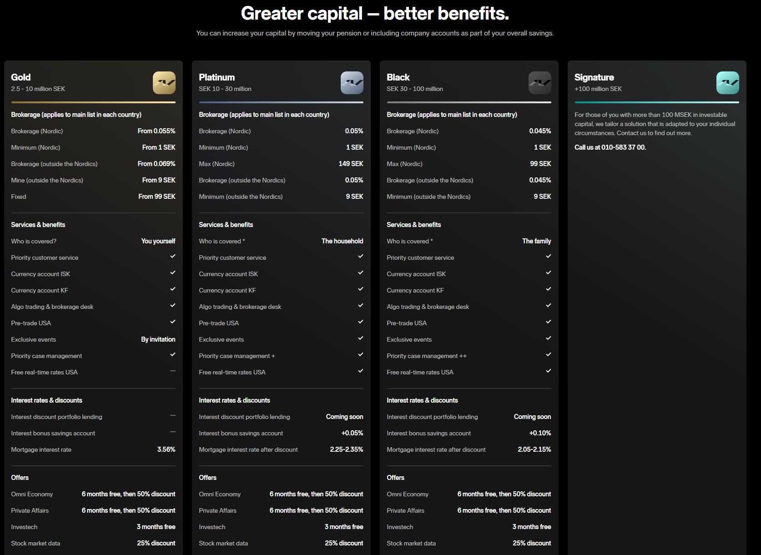Click Platinum Priority case management + checkmark

(361, 355)
